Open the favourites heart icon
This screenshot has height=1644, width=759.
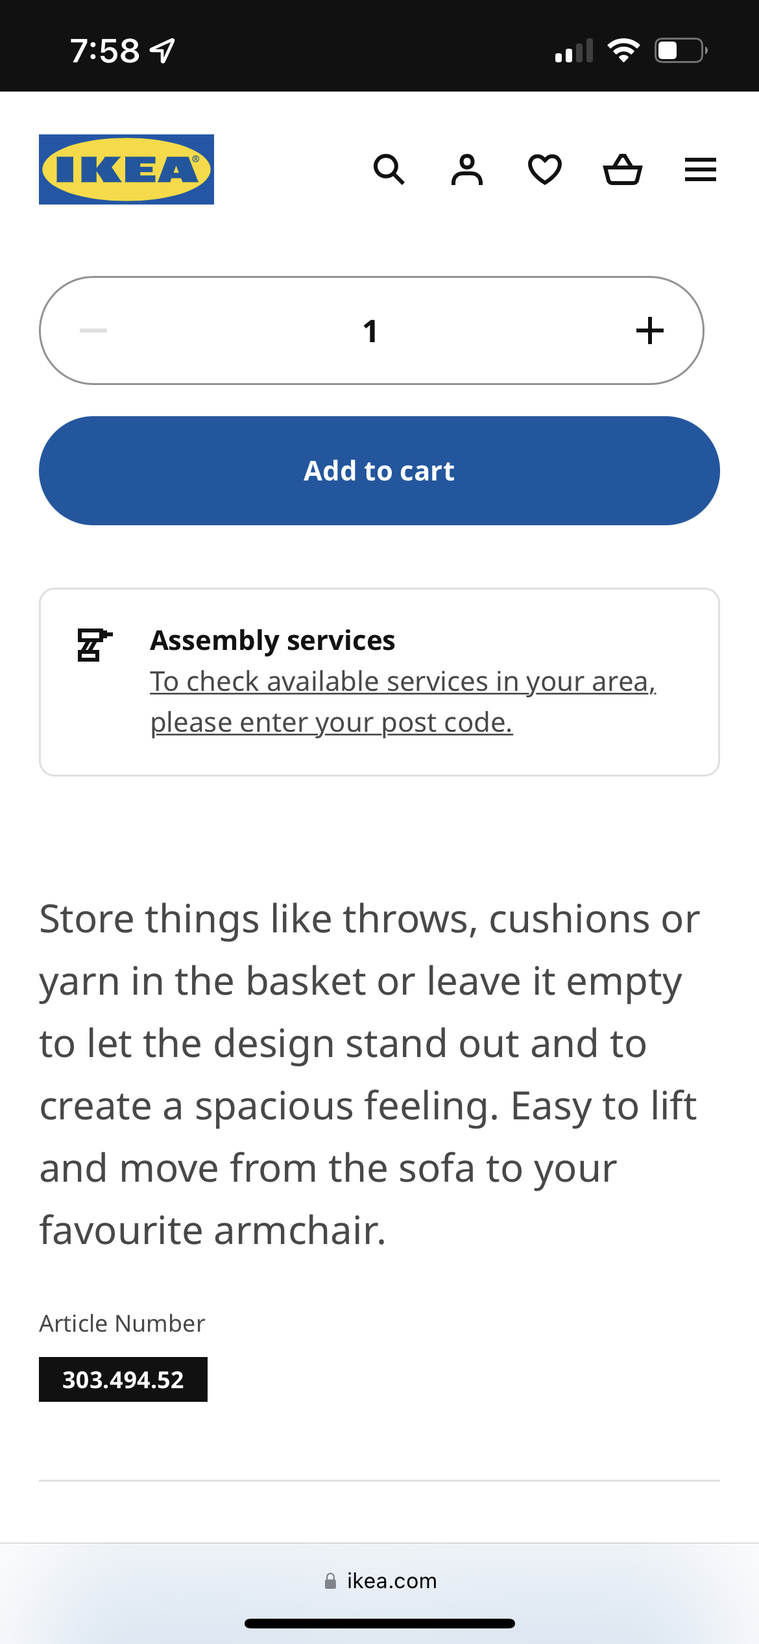point(545,170)
